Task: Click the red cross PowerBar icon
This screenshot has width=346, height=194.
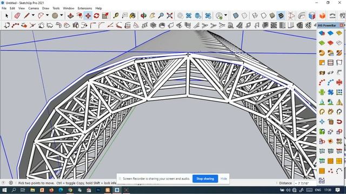Action: tap(339, 82)
